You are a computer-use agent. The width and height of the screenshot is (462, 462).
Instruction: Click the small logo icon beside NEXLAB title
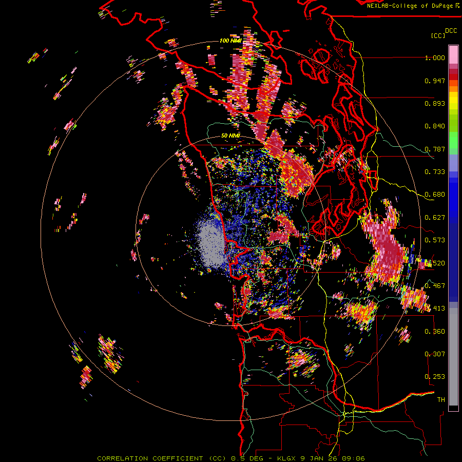[457, 6]
